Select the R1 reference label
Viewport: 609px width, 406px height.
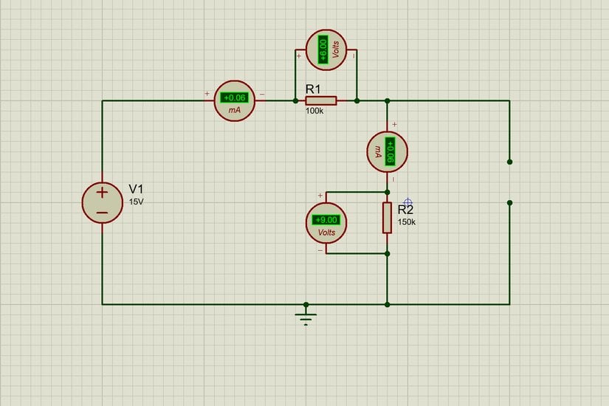[314, 88]
